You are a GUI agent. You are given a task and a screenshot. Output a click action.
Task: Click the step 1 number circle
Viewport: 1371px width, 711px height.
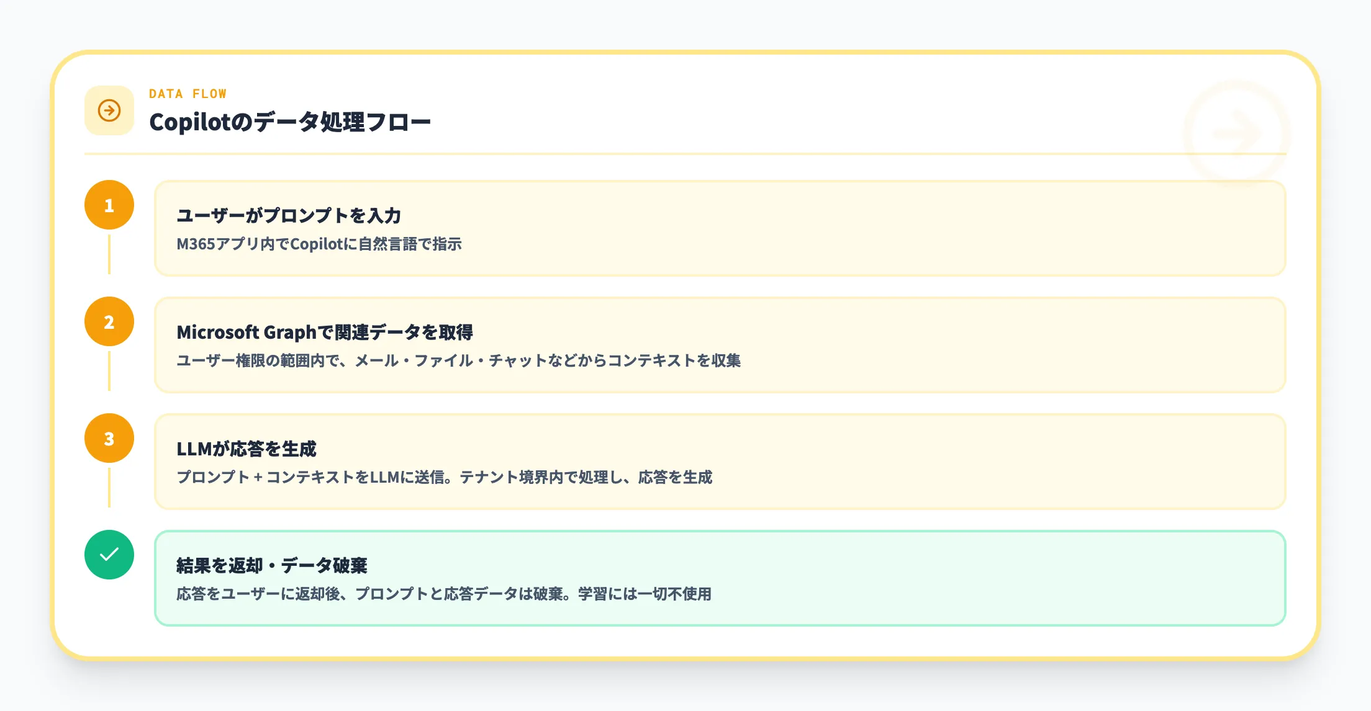click(109, 205)
